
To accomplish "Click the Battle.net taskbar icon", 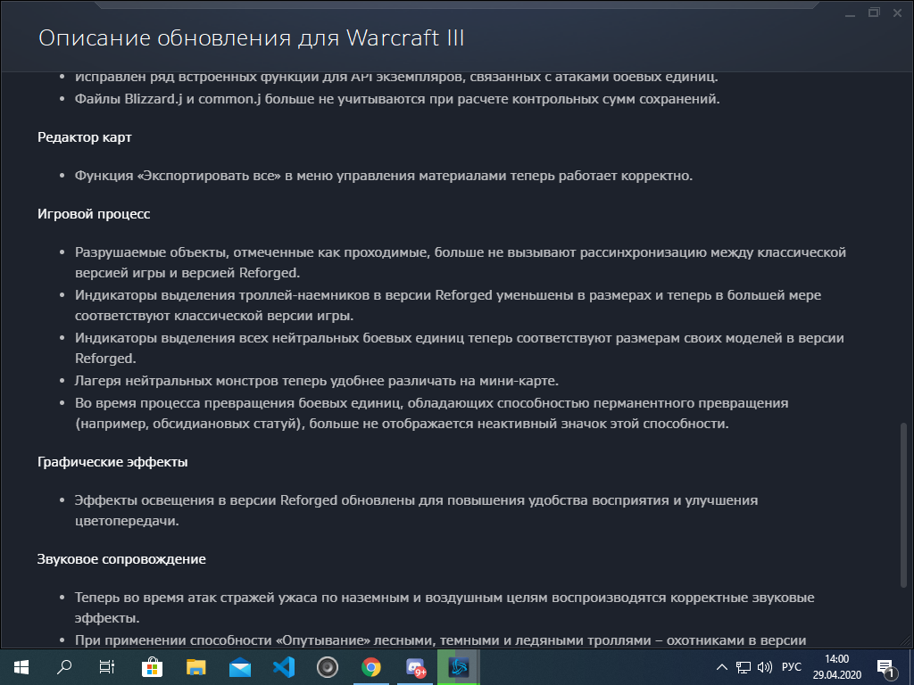I will coord(459,667).
